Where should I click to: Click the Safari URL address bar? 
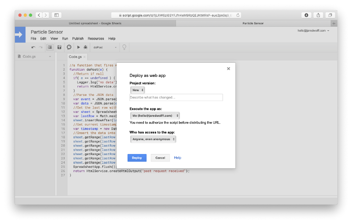[176, 15]
